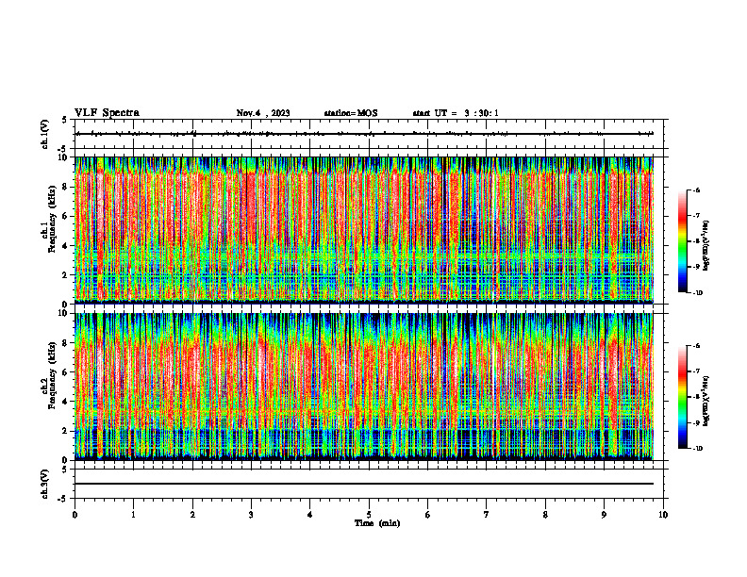The height and width of the screenshot is (577, 747).
Task: Click the "Time (min)" x-axis label
Action: tap(377, 523)
